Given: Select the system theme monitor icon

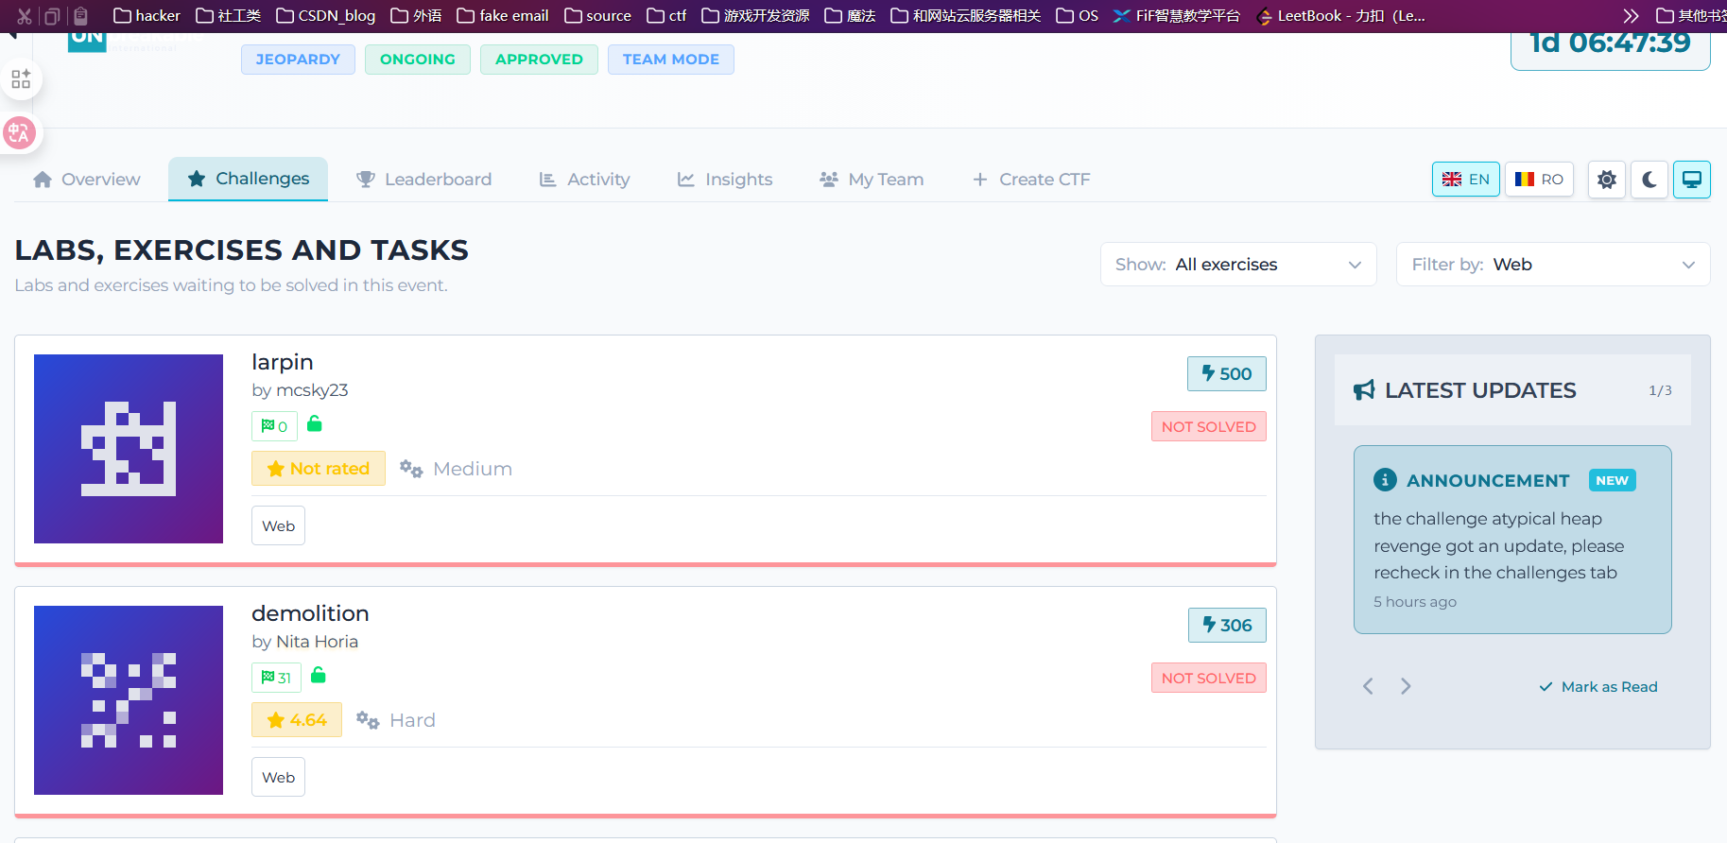Looking at the screenshot, I should coord(1691,180).
